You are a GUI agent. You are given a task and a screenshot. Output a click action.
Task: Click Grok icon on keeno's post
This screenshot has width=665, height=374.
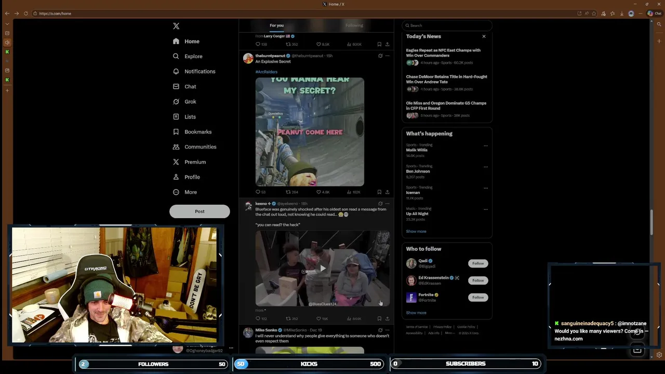(380, 204)
